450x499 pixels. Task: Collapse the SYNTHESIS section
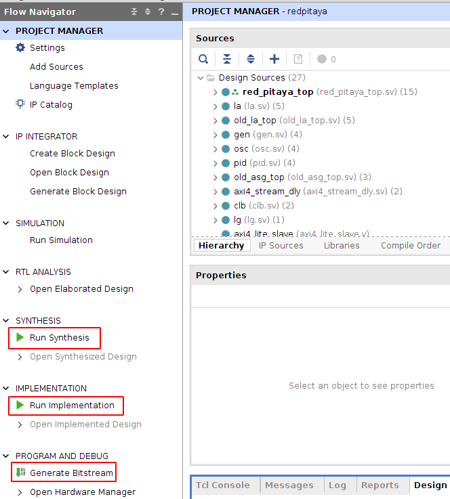(5, 320)
